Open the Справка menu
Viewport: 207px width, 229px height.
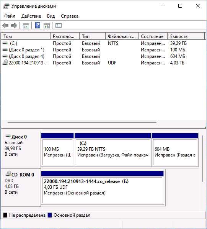pos(70,16)
